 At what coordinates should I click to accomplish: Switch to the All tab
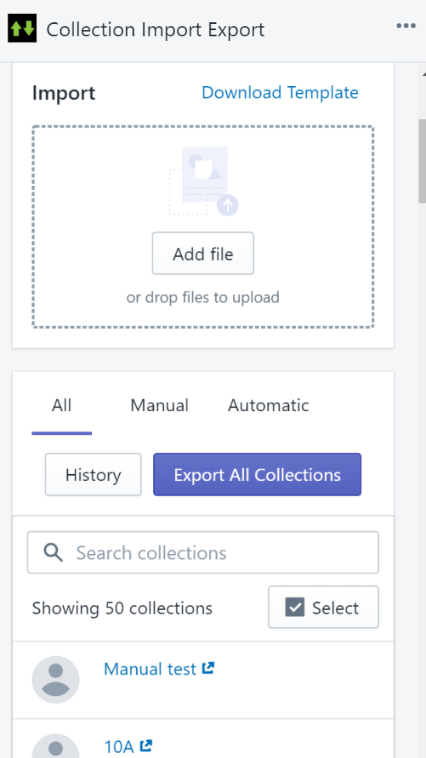click(62, 406)
